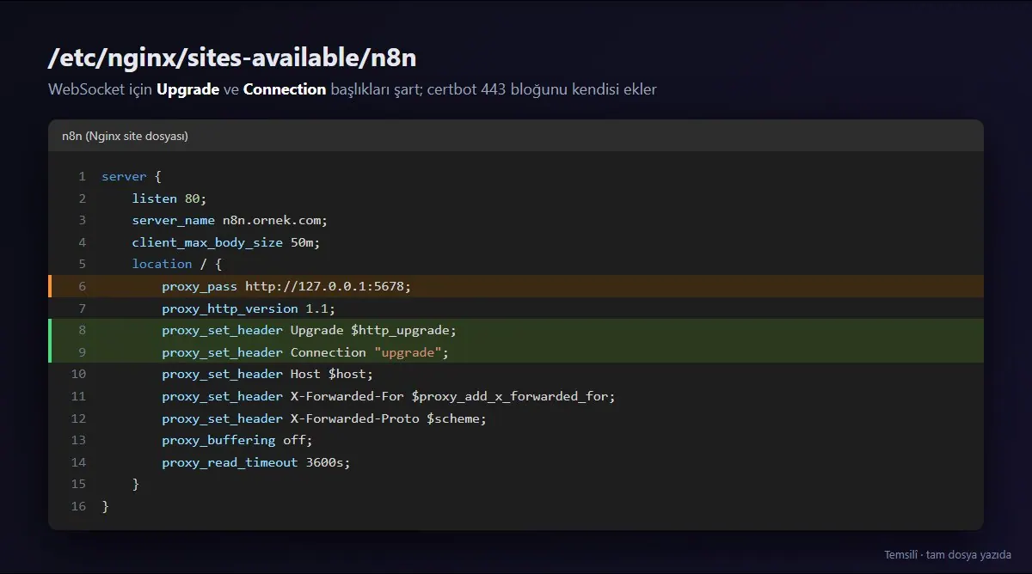Viewport: 1032px width, 574px height.
Task: Click the X-Forwarded-Proto $scheme; line
Action: [516, 418]
